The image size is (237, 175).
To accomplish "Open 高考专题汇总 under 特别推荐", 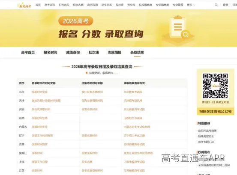I will (x=206, y=142).
